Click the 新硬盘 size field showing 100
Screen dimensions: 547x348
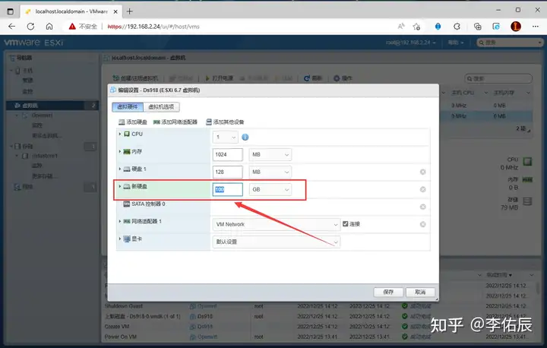(227, 189)
